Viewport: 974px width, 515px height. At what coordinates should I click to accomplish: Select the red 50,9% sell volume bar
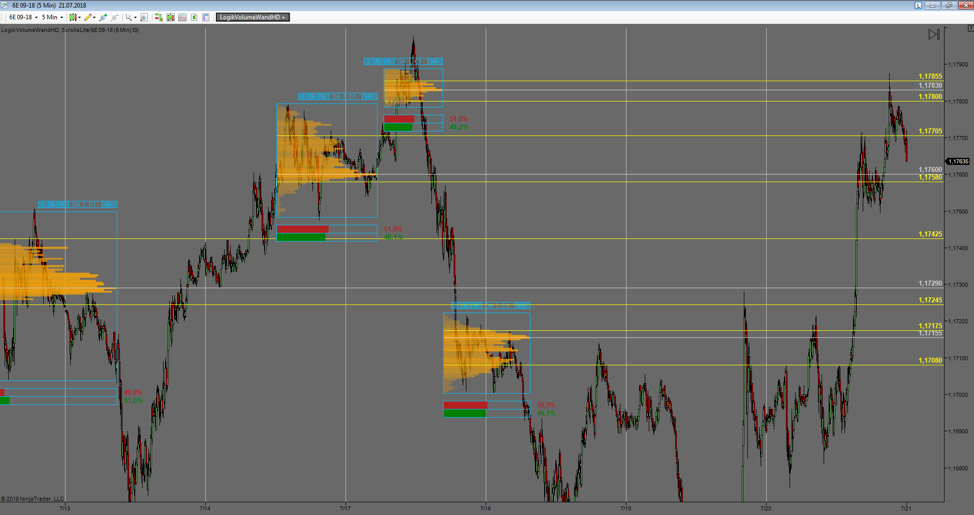465,405
